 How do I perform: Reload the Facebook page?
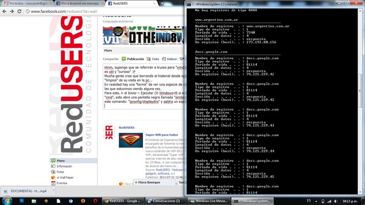tap(19, 11)
